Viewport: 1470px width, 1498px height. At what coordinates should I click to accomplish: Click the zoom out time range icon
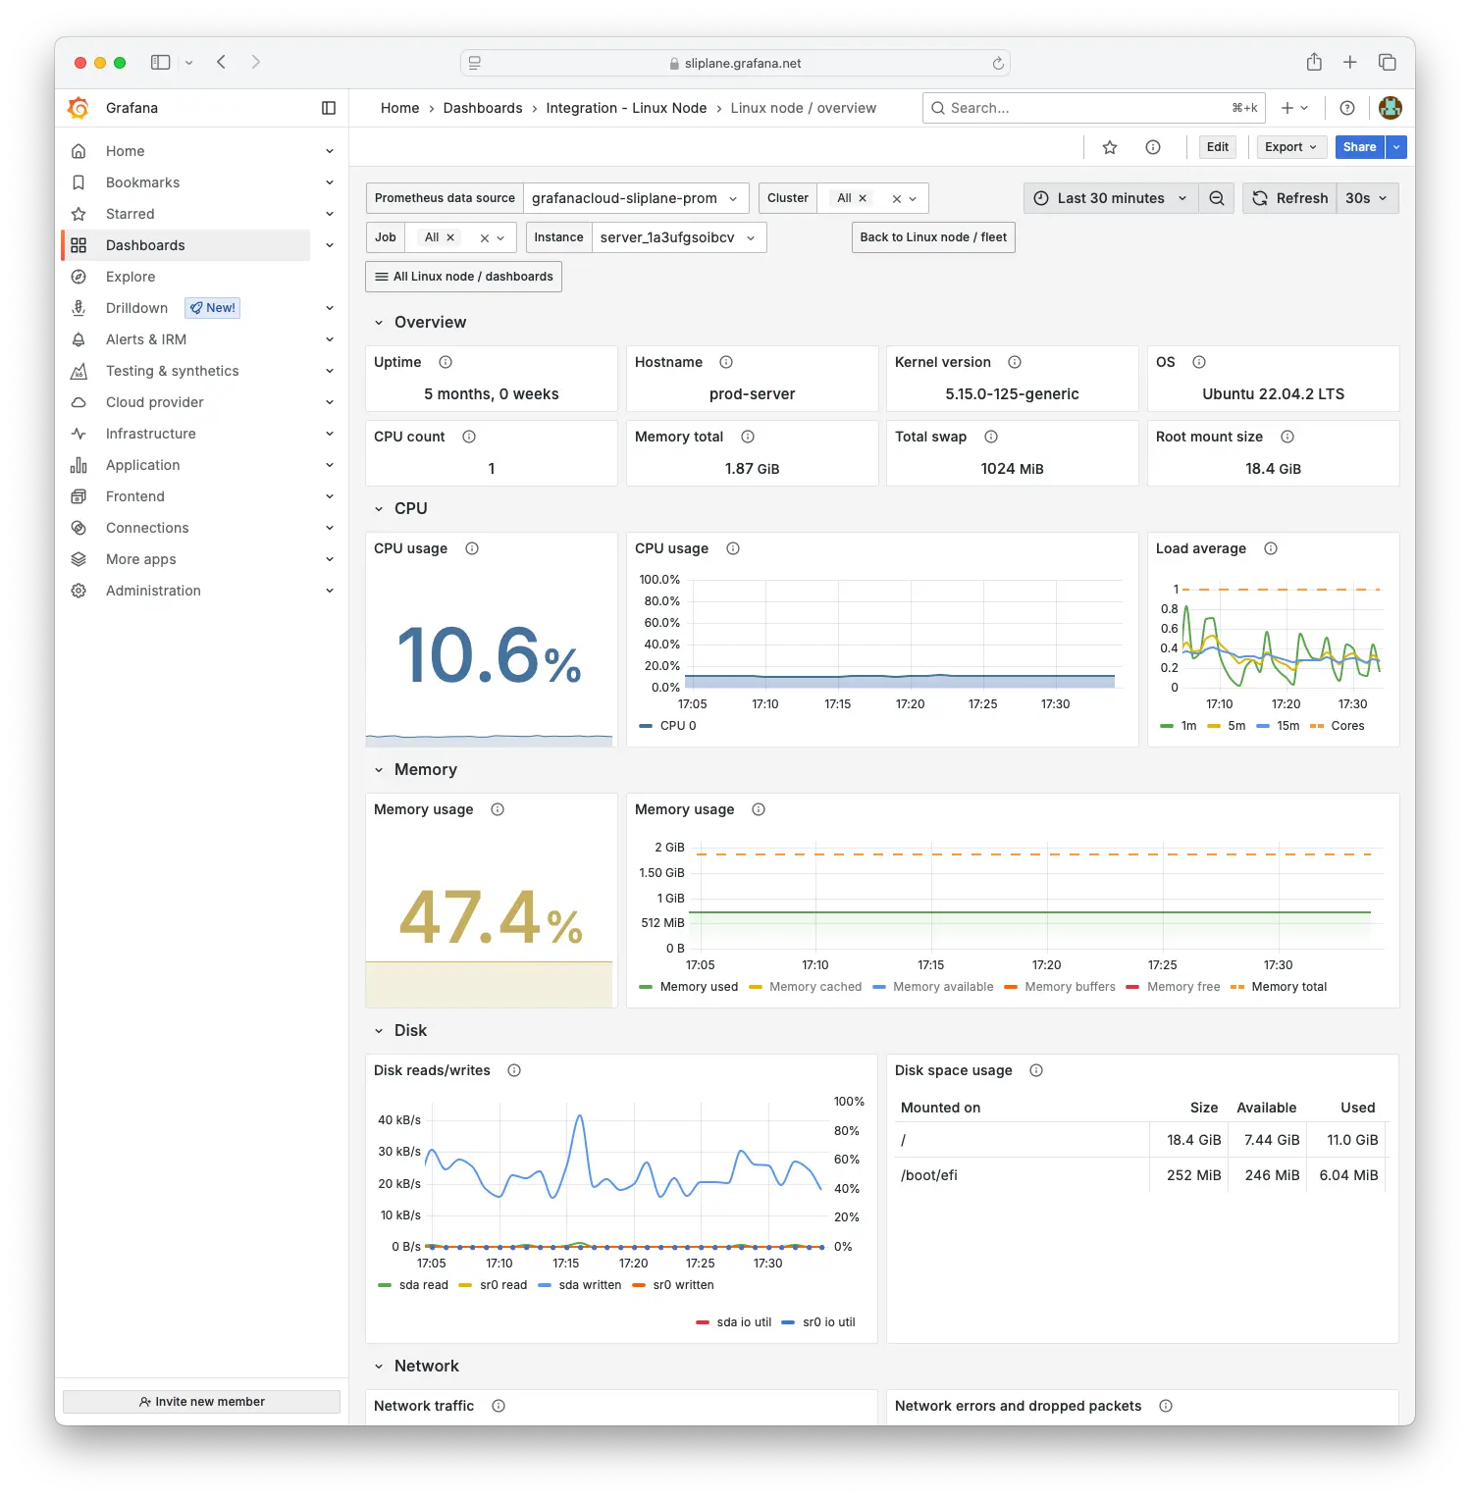pyautogui.click(x=1217, y=198)
